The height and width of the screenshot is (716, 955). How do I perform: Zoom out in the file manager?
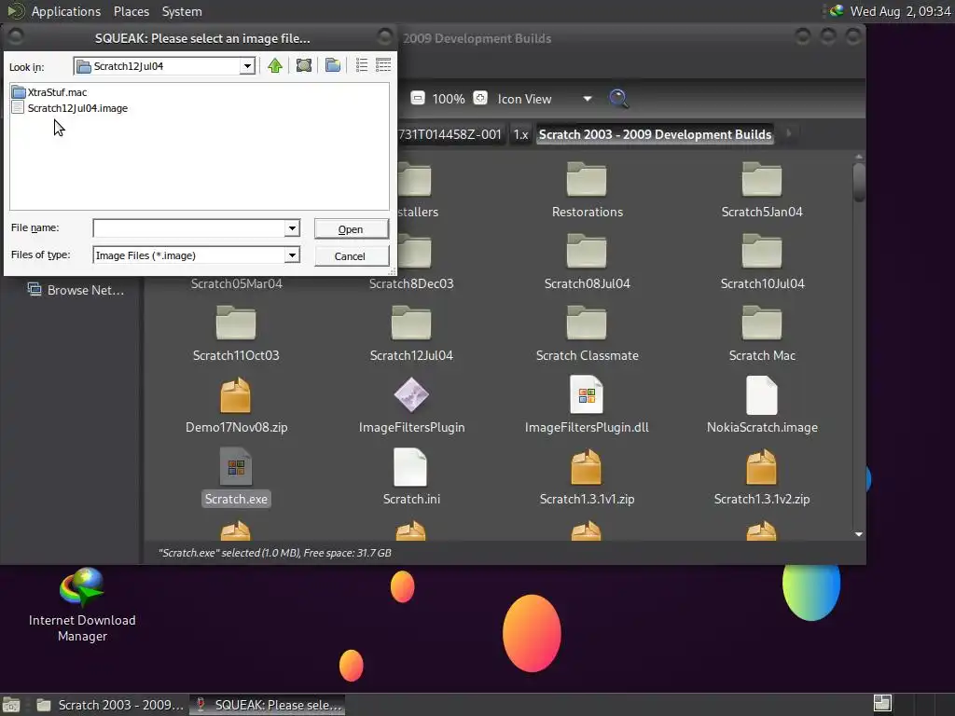tap(417, 98)
